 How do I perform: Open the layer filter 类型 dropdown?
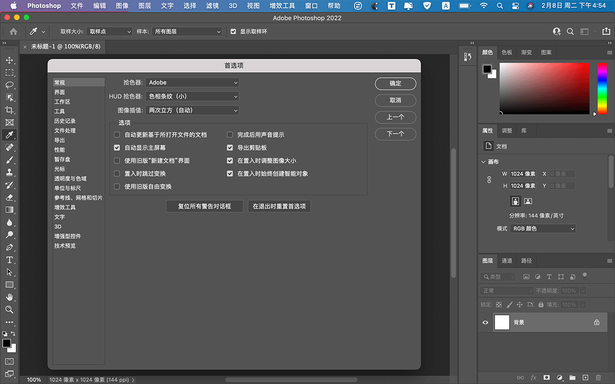[x=499, y=276]
